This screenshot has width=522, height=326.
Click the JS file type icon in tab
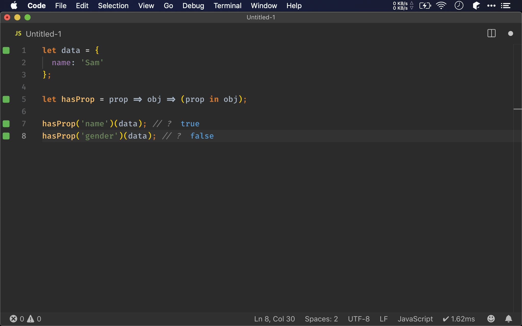18,34
